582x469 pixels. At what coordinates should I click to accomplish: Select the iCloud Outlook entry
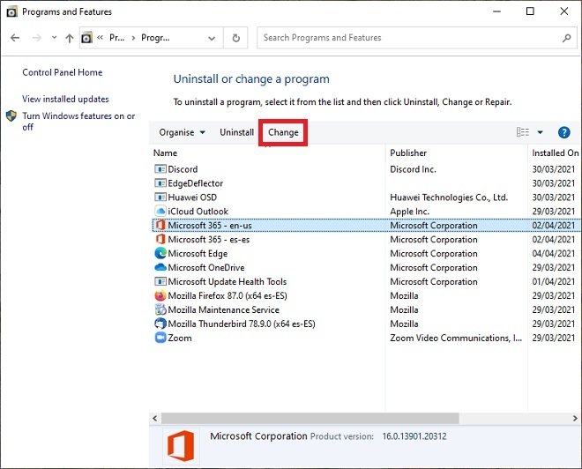click(198, 212)
